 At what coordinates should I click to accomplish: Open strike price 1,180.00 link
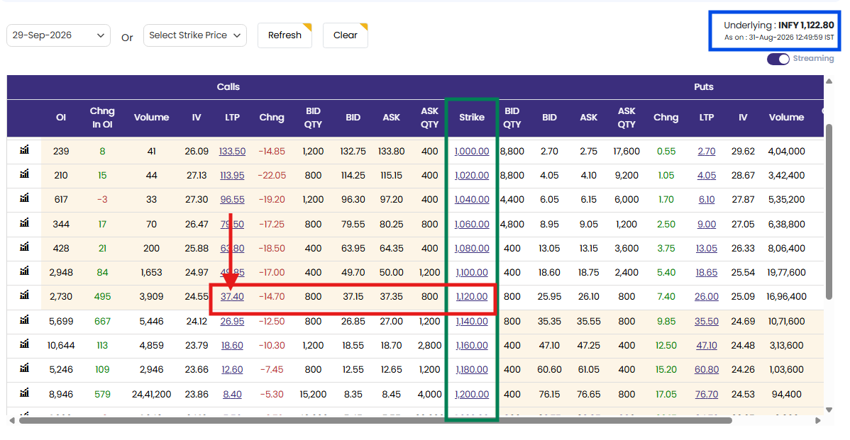coord(472,370)
